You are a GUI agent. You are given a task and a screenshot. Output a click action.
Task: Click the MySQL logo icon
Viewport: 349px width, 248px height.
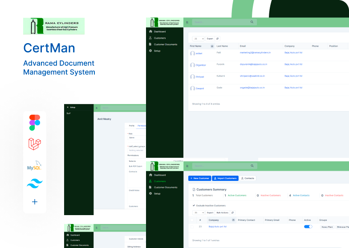(x=35, y=166)
